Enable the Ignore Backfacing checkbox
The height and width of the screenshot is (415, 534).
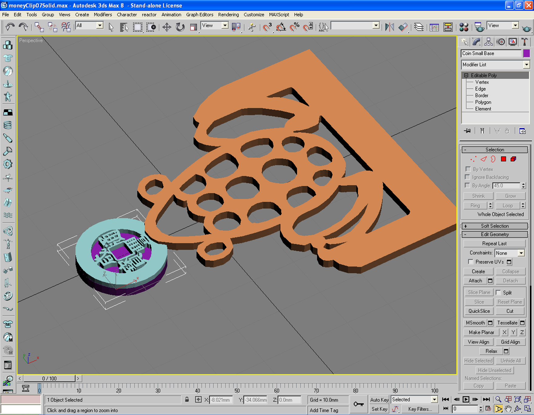point(468,177)
